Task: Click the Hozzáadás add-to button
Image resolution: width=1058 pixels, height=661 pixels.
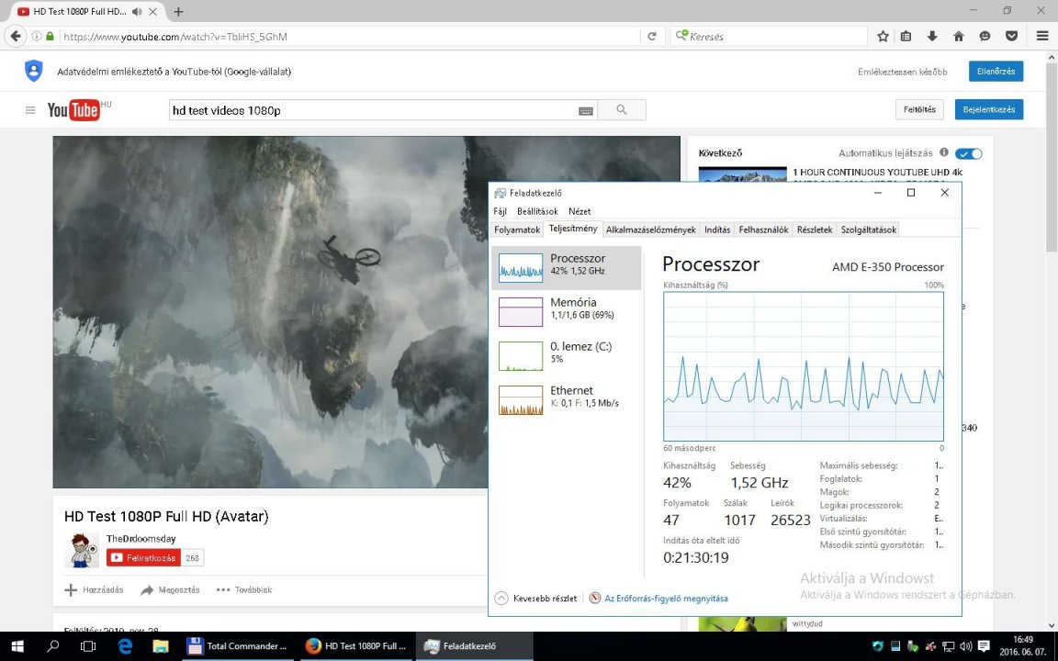Action: click(94, 590)
